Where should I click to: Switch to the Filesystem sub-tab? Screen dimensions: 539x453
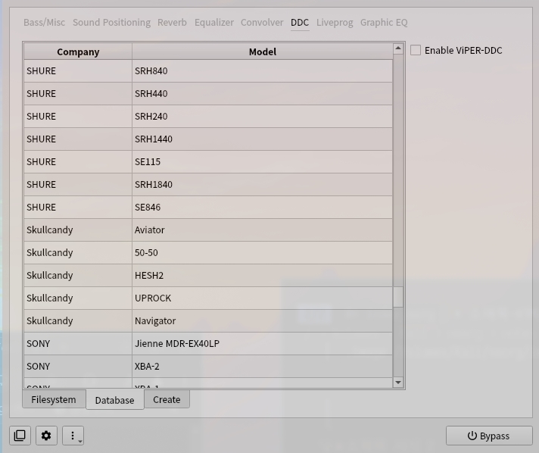point(54,399)
